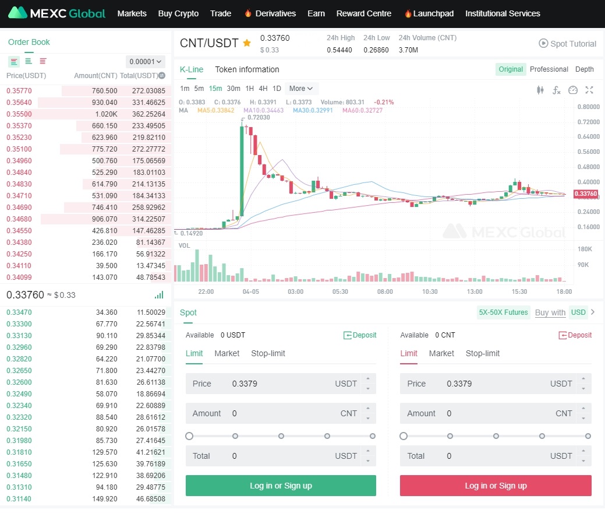
Task: Select the sell-side Market order tab
Action: coord(441,353)
